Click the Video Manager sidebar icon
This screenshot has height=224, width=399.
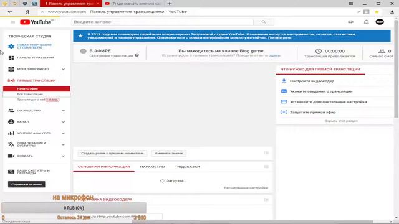pyautogui.click(x=11, y=69)
